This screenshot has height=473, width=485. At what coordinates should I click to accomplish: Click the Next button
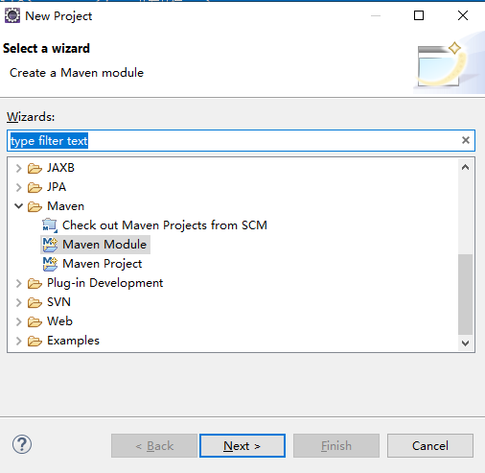click(242, 445)
